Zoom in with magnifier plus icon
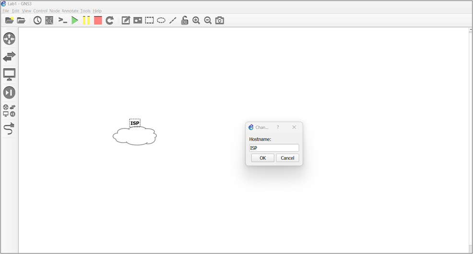This screenshot has height=254, width=473. [x=196, y=21]
